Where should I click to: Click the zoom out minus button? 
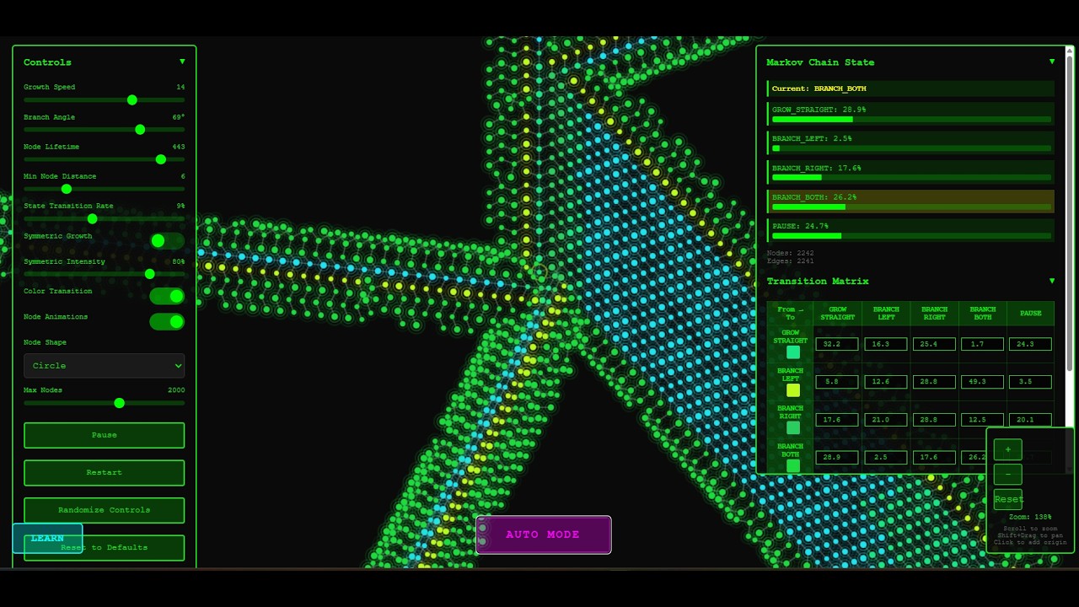tap(1007, 474)
